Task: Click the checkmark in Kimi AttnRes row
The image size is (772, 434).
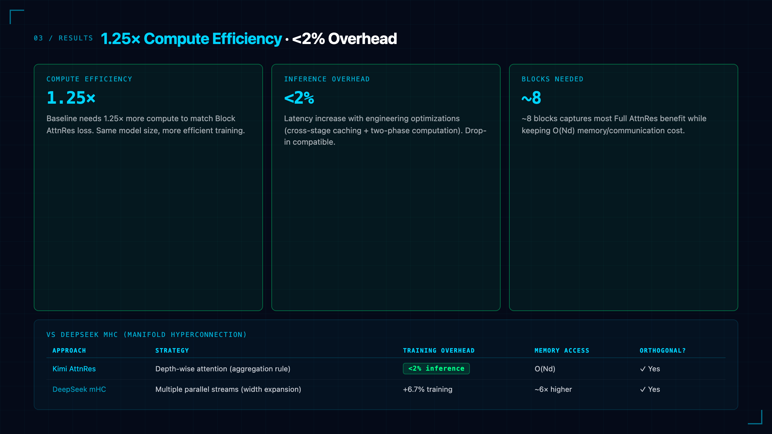Action: click(643, 369)
